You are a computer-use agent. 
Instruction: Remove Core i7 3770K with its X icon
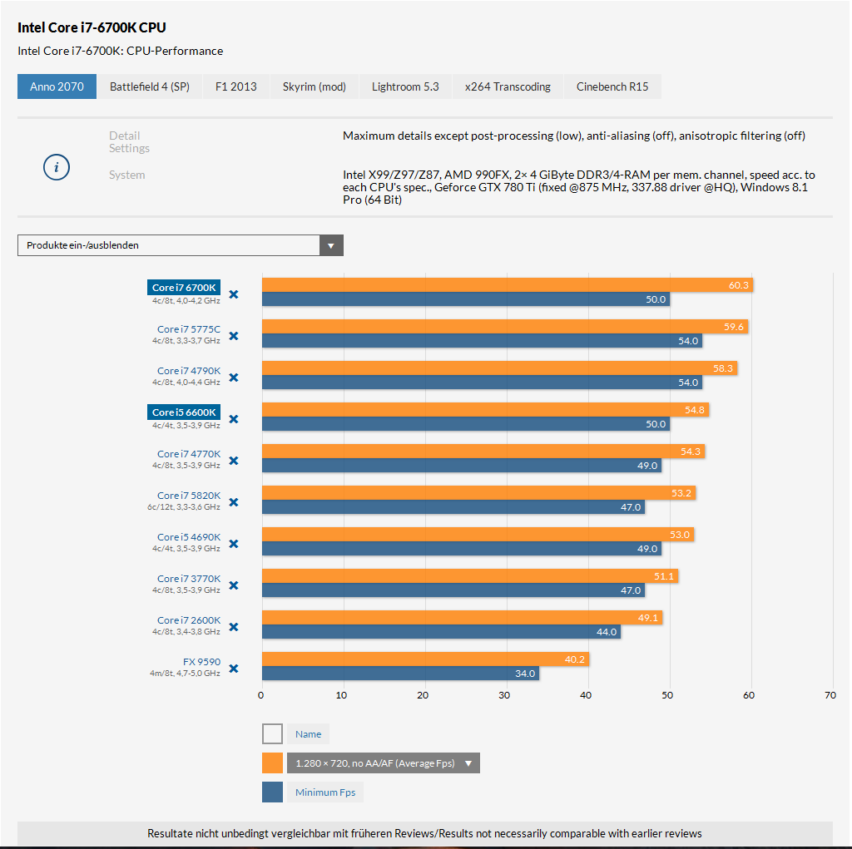(234, 585)
